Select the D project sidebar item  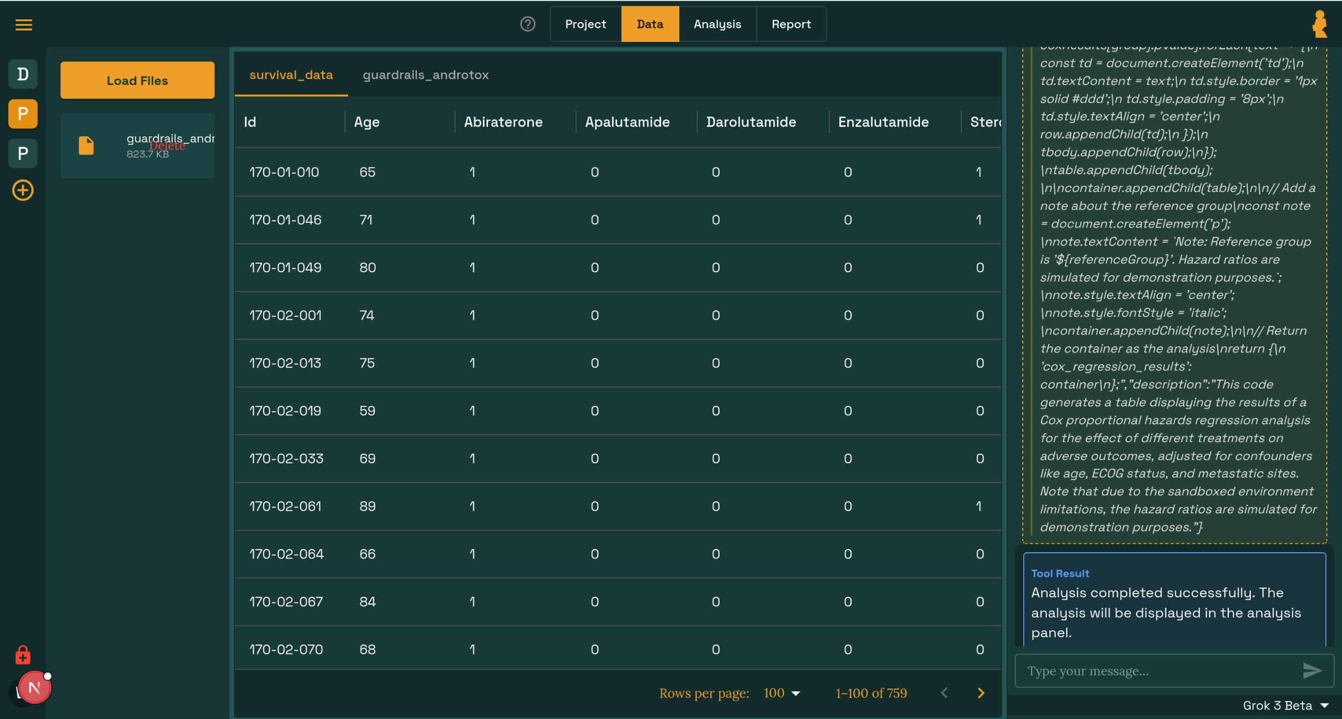click(23, 74)
